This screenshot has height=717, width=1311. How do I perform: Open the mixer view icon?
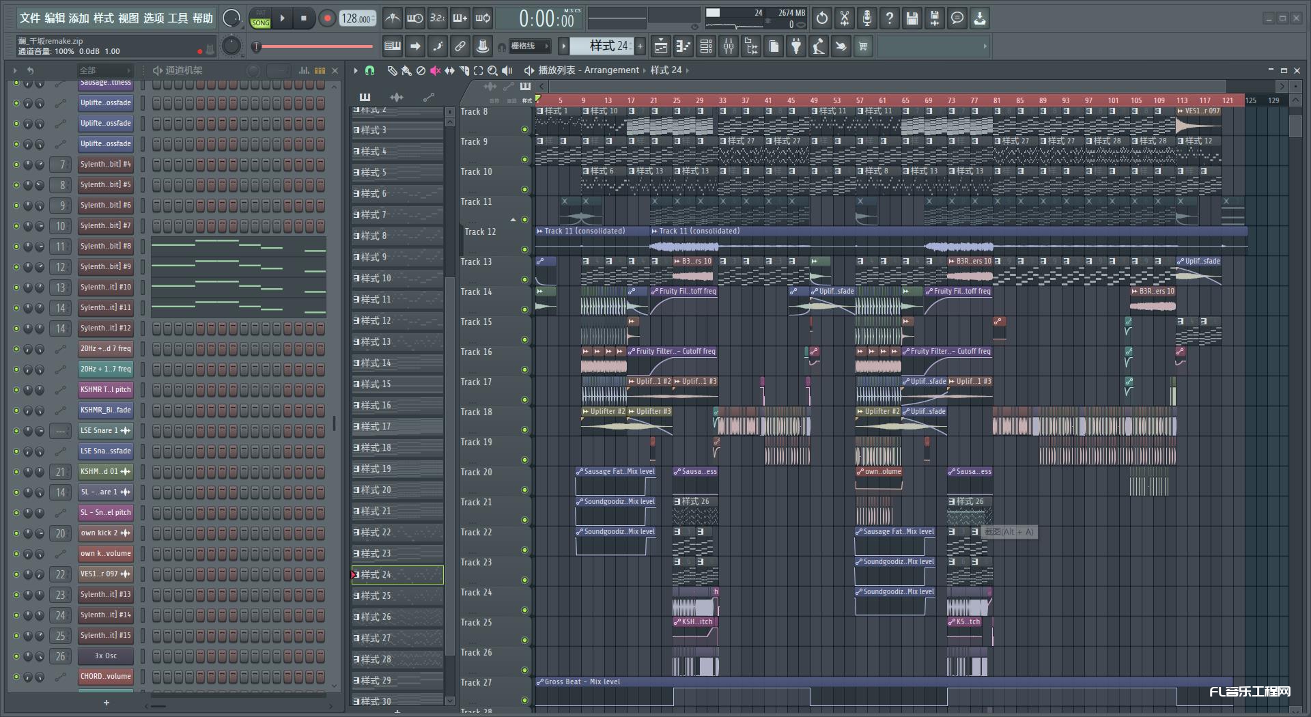click(x=729, y=46)
